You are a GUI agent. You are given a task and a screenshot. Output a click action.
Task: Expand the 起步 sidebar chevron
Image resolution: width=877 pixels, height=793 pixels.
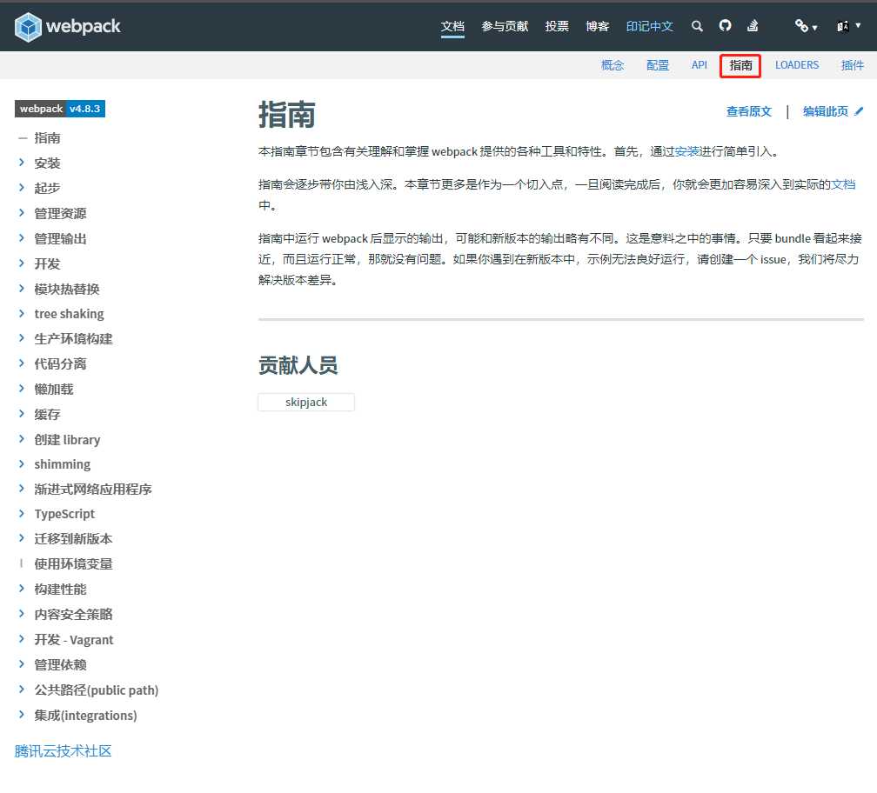tap(21, 188)
